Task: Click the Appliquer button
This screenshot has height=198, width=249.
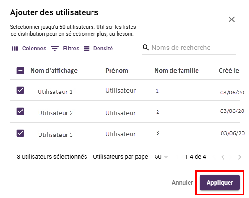Action: [x=220, y=182]
